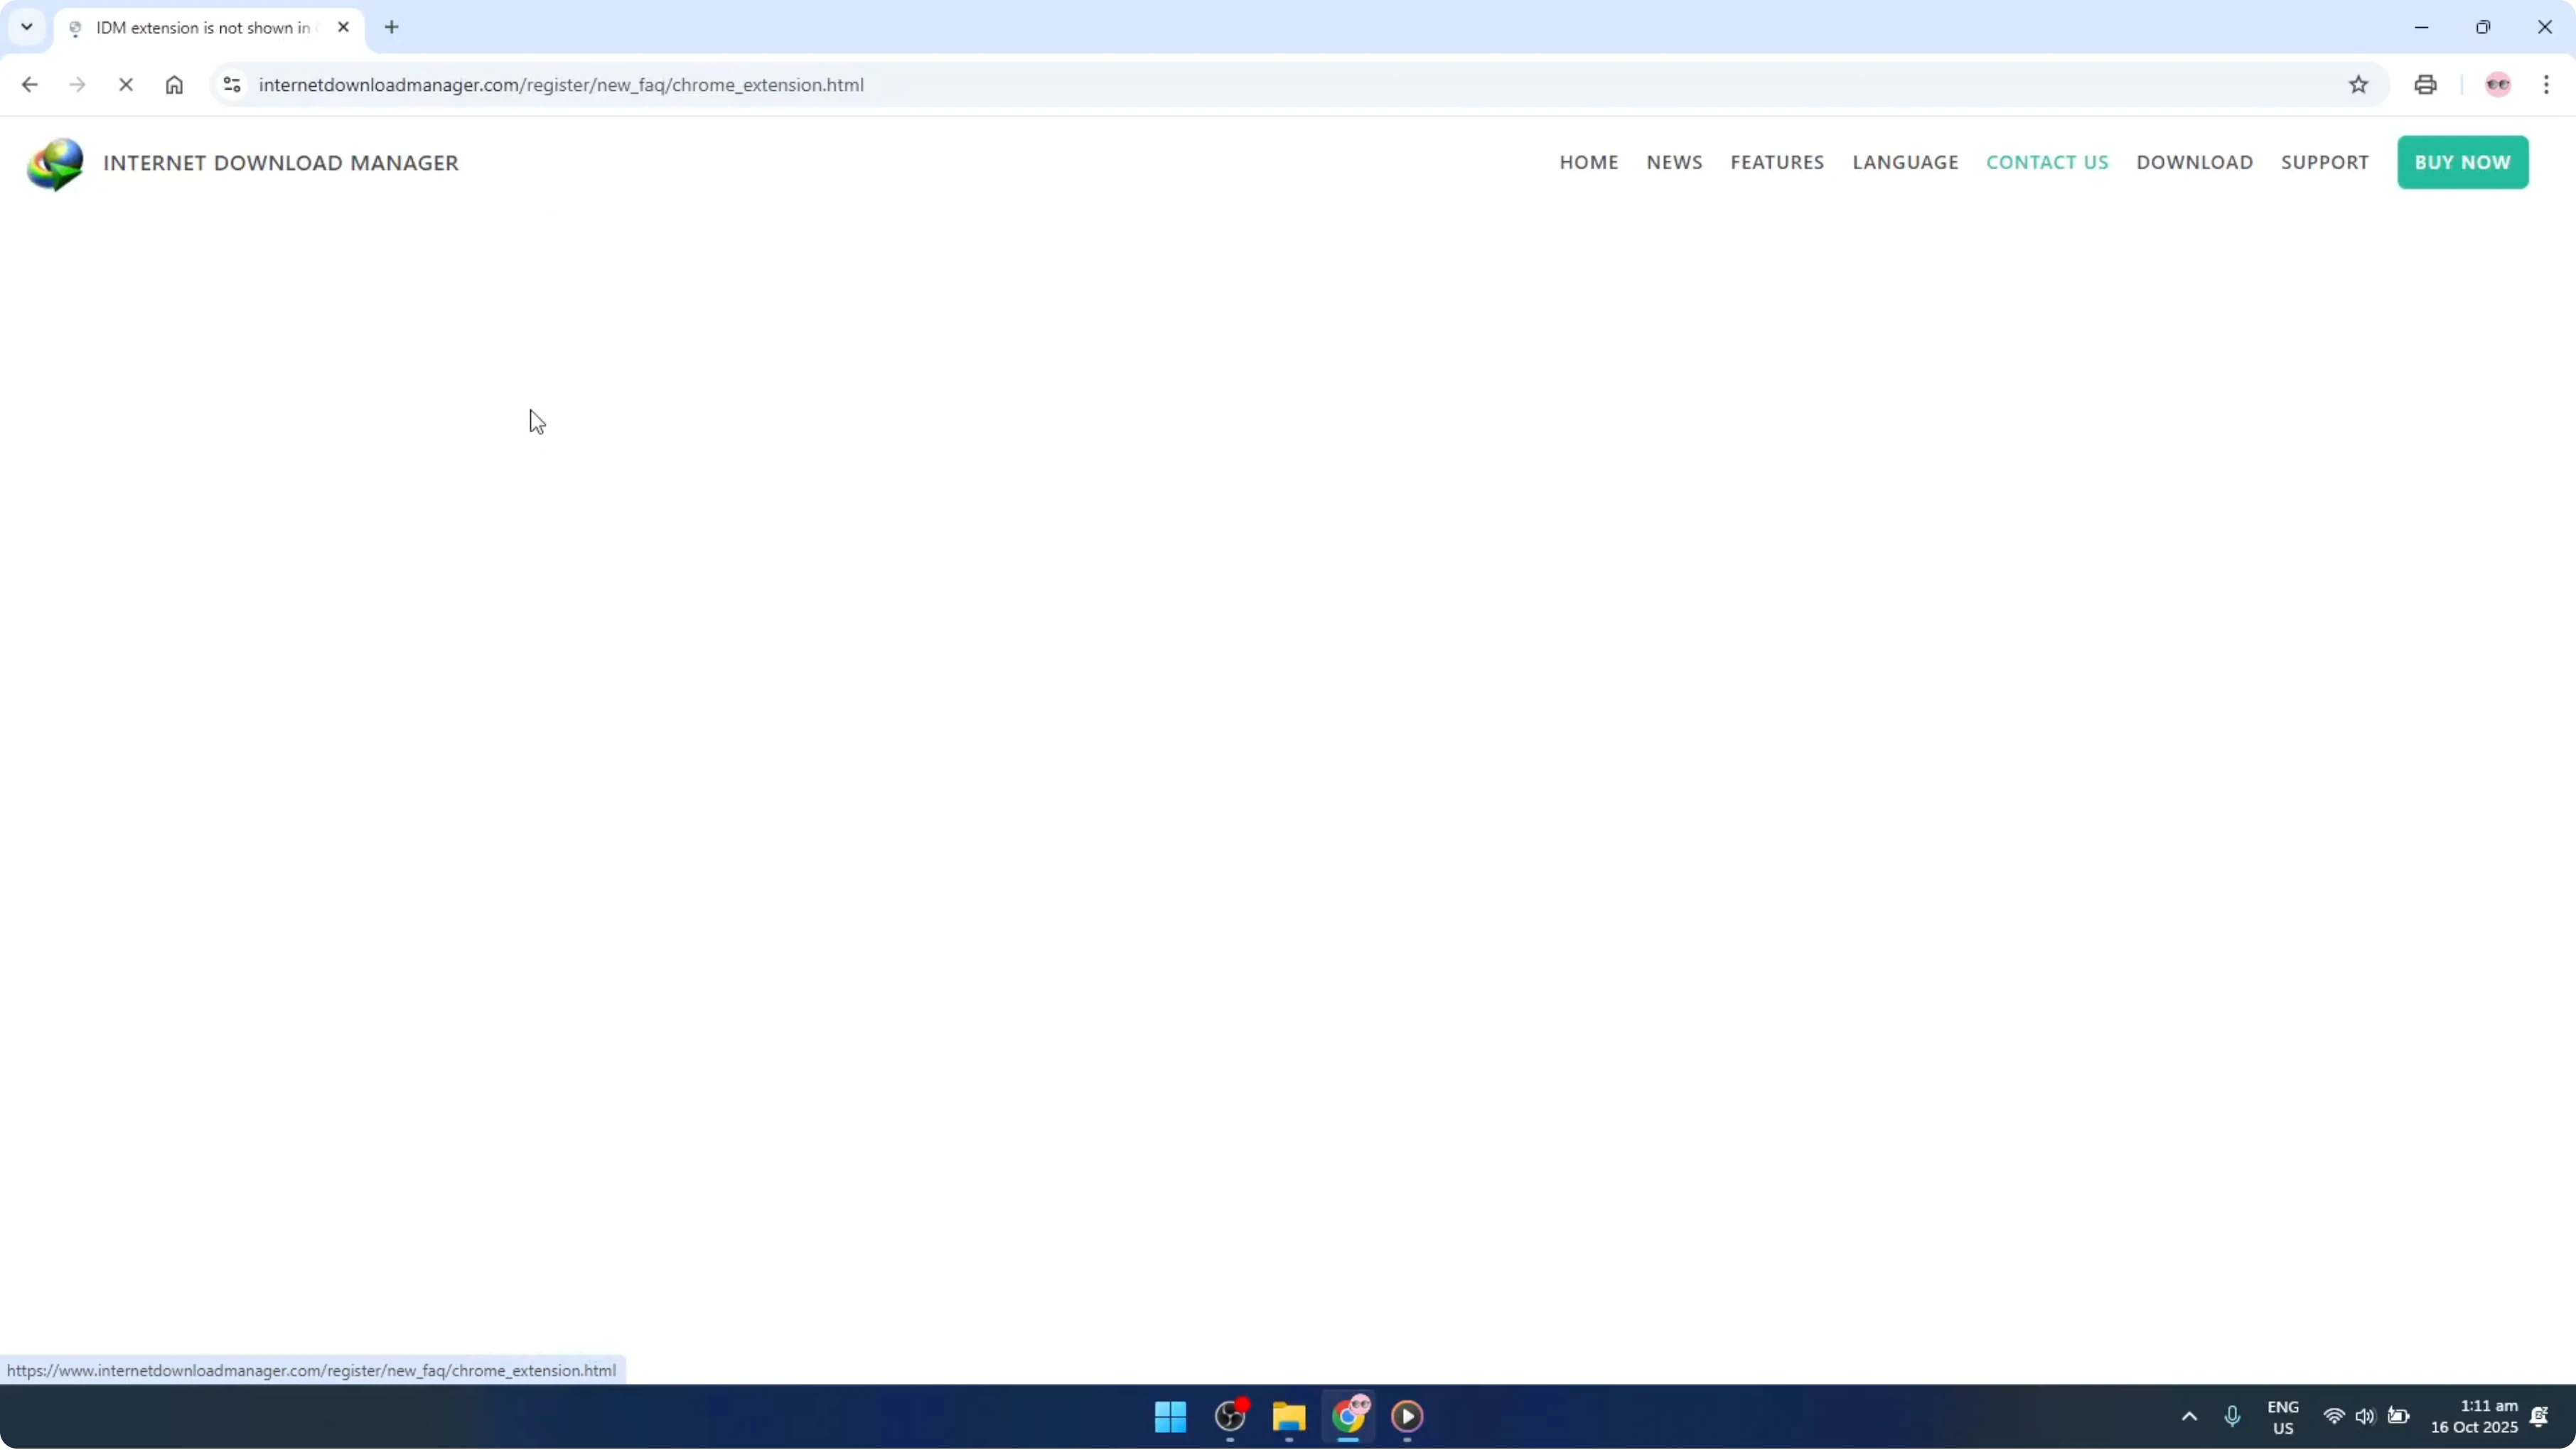2576x1450 pixels.
Task: Mute audio via the speaker tray icon
Action: (2366, 1417)
